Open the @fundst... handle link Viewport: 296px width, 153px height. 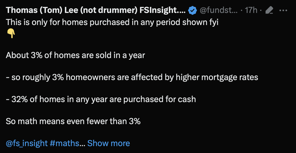pos(219,10)
